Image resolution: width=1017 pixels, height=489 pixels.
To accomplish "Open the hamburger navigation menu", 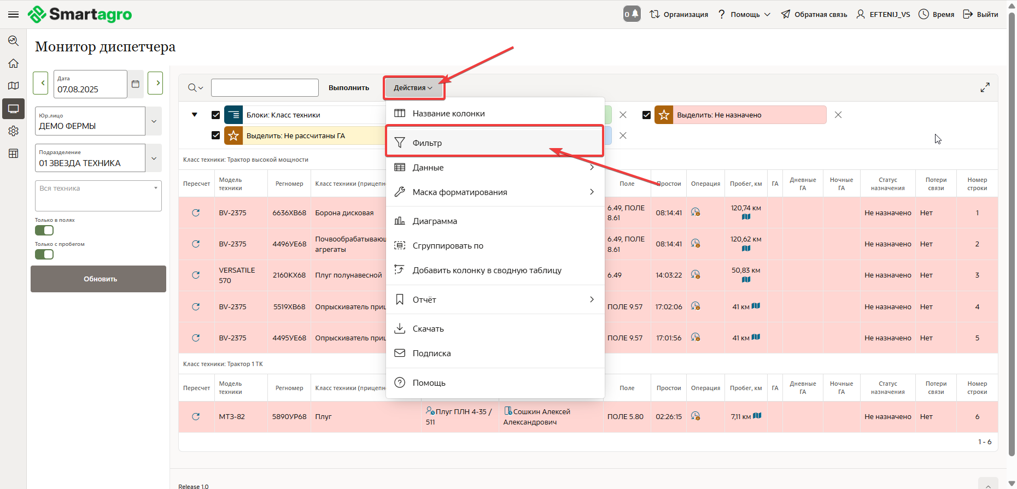I will tap(13, 14).
